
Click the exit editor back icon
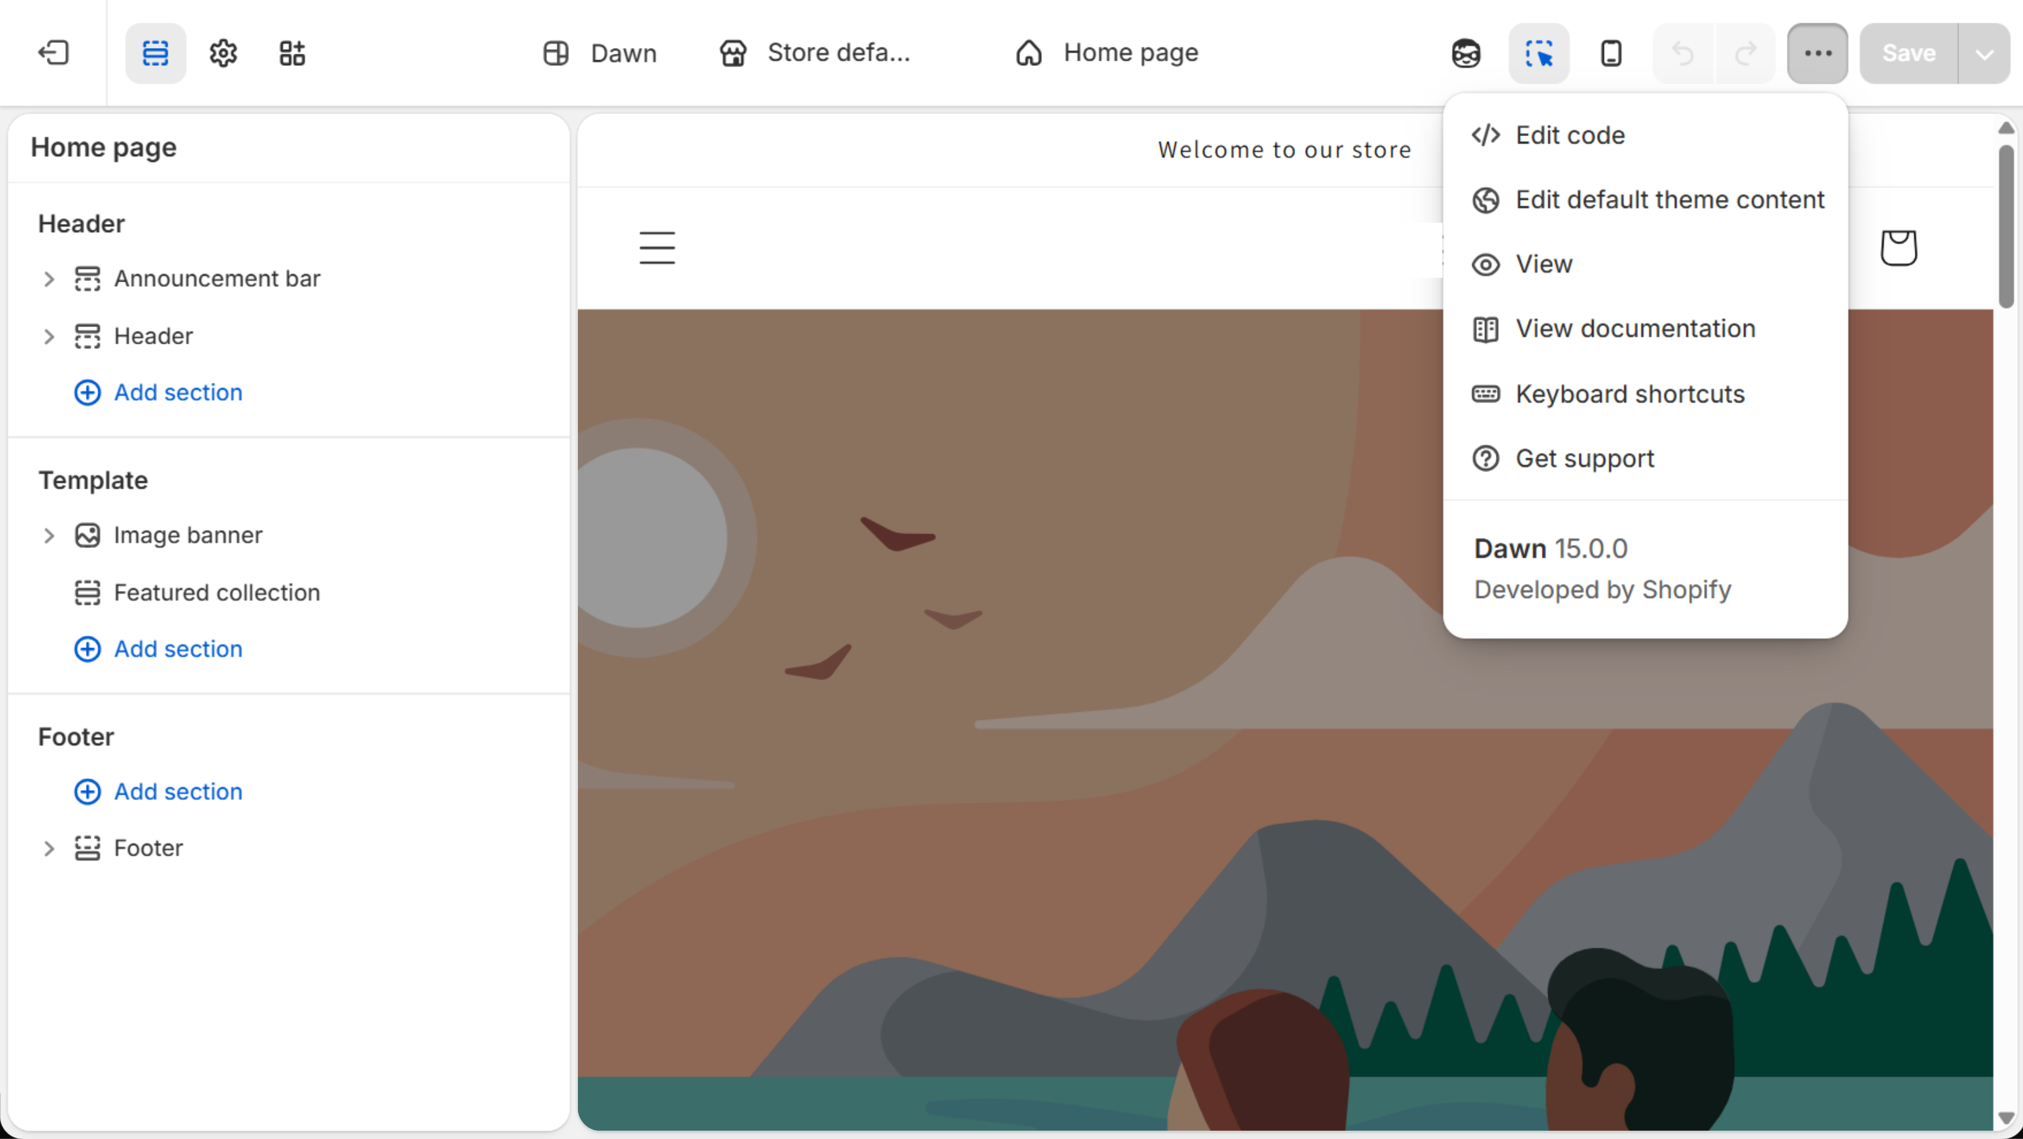(x=53, y=53)
